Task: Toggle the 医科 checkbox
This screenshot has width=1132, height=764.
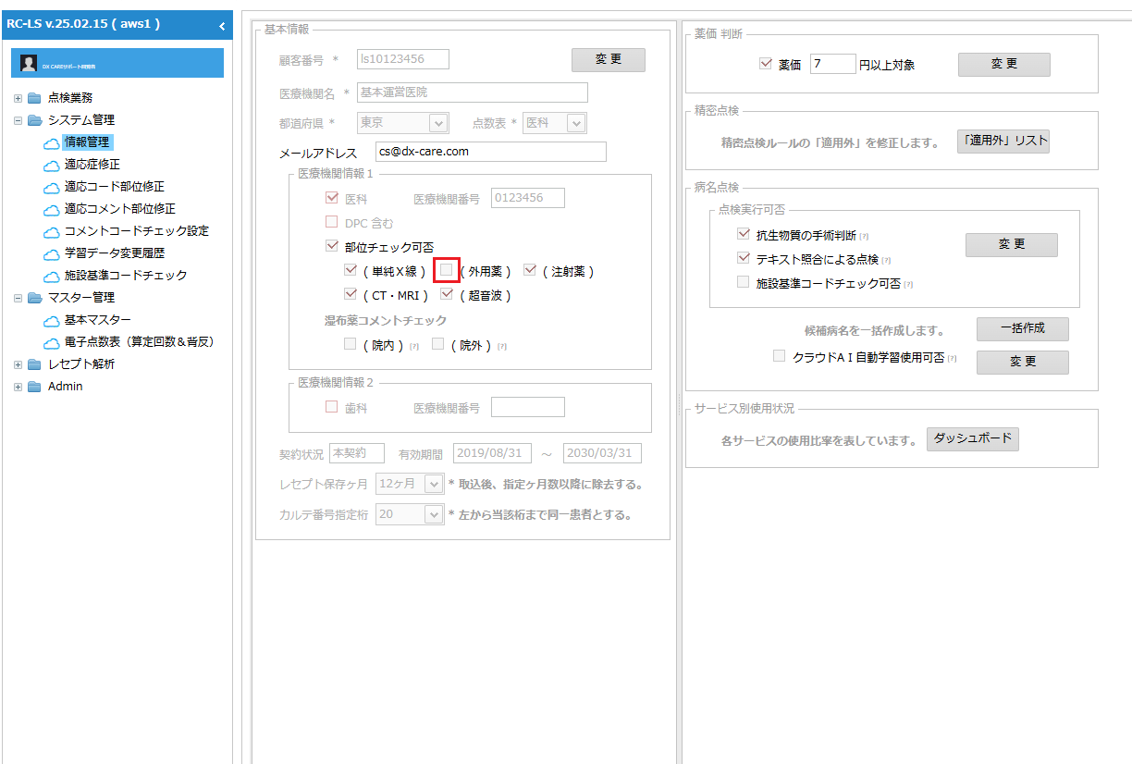Action: coord(332,198)
